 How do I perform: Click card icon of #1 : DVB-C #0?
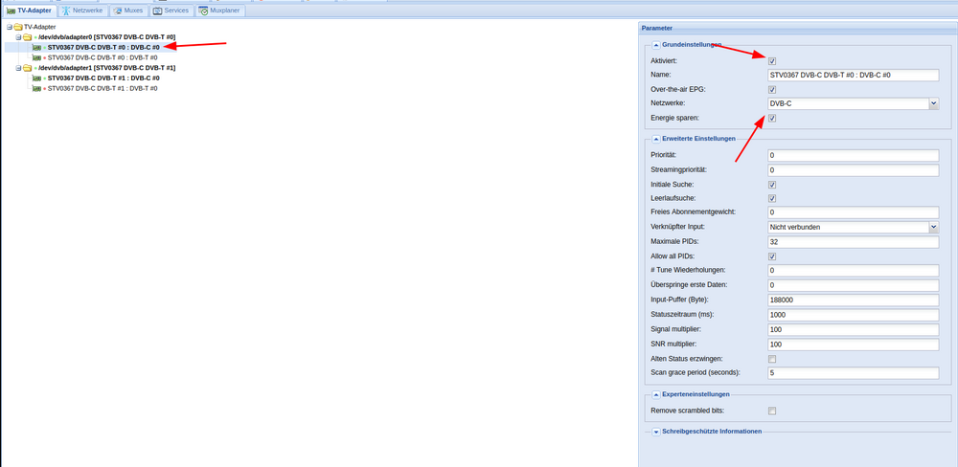[36, 78]
